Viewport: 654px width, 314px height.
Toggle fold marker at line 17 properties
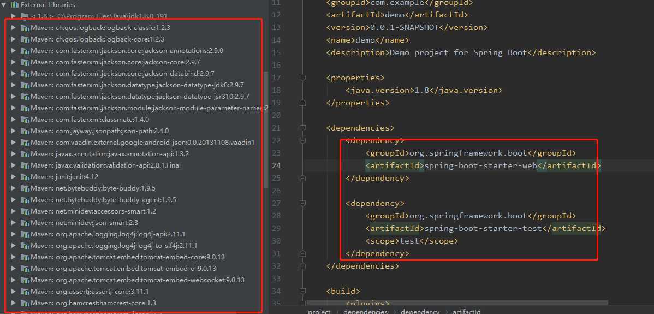(x=303, y=78)
